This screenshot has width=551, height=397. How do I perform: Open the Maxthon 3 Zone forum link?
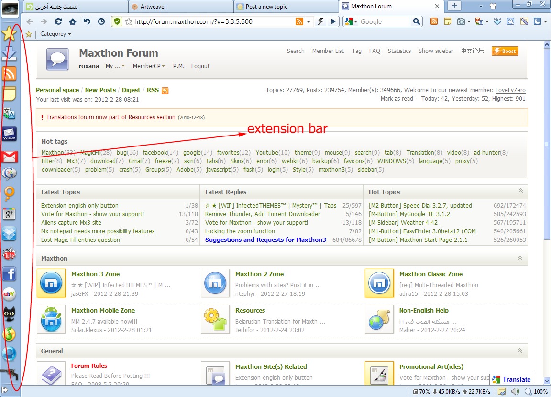tap(95, 274)
